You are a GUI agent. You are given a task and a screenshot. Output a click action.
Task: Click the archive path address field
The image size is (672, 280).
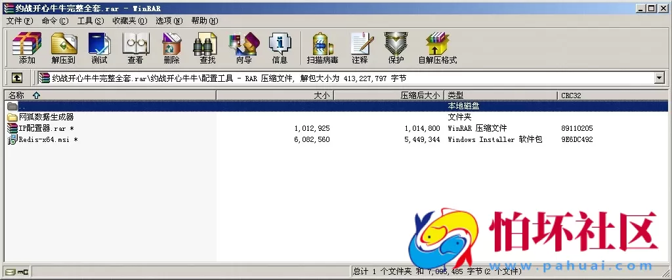pos(352,78)
